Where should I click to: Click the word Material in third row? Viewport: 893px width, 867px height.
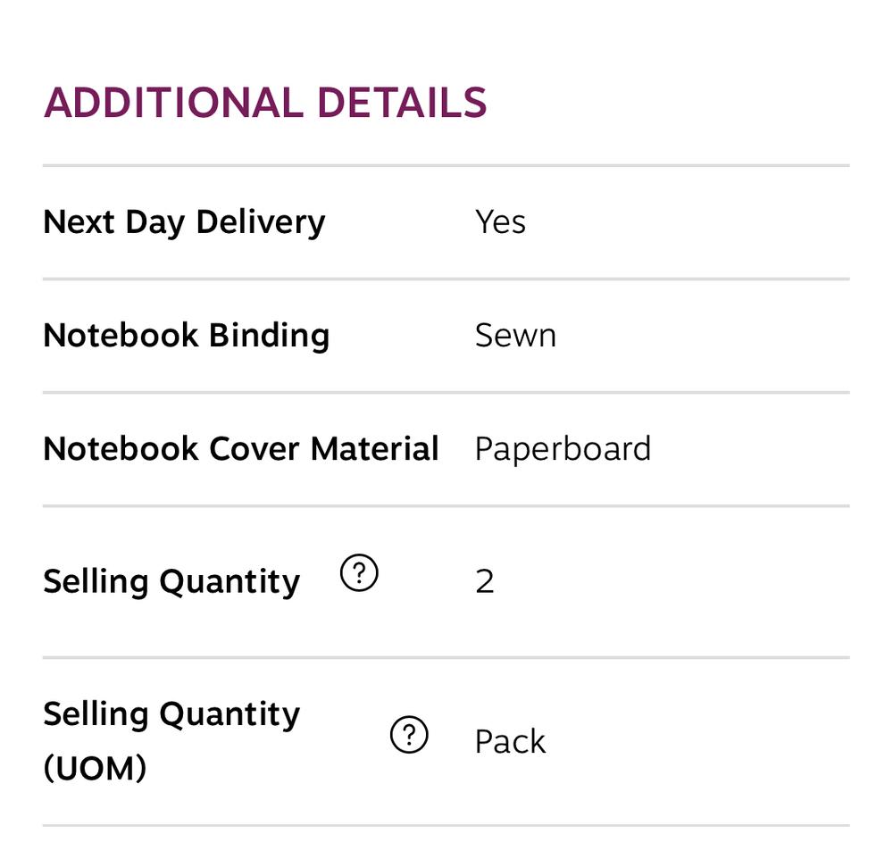tap(375, 448)
